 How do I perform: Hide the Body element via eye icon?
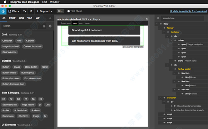[161, 24]
